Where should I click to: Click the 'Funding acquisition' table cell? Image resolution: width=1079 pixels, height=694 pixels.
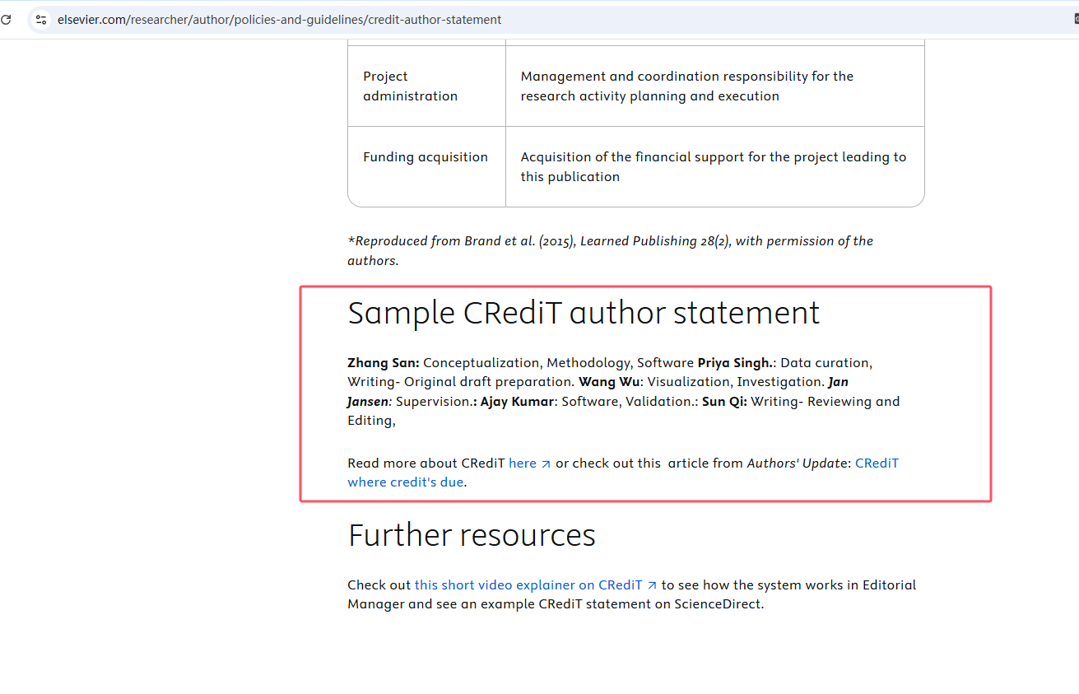coord(425,156)
